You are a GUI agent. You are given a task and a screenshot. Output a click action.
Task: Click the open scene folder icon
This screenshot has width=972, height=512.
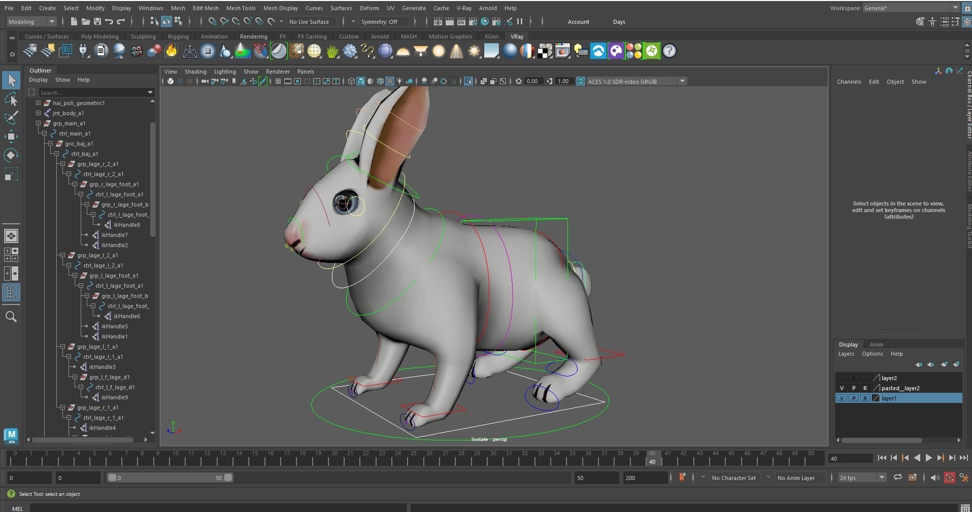click(x=85, y=21)
